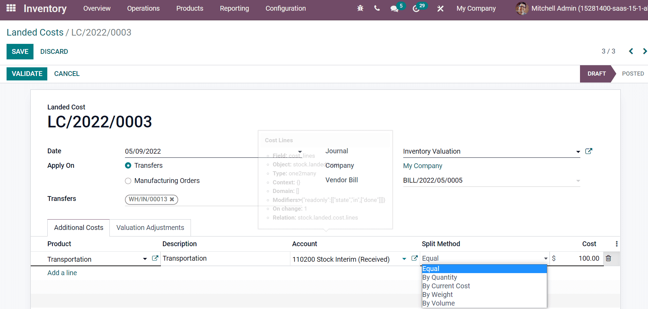Select Transfers radio option
This screenshot has height=309, width=648.
[x=128, y=165]
